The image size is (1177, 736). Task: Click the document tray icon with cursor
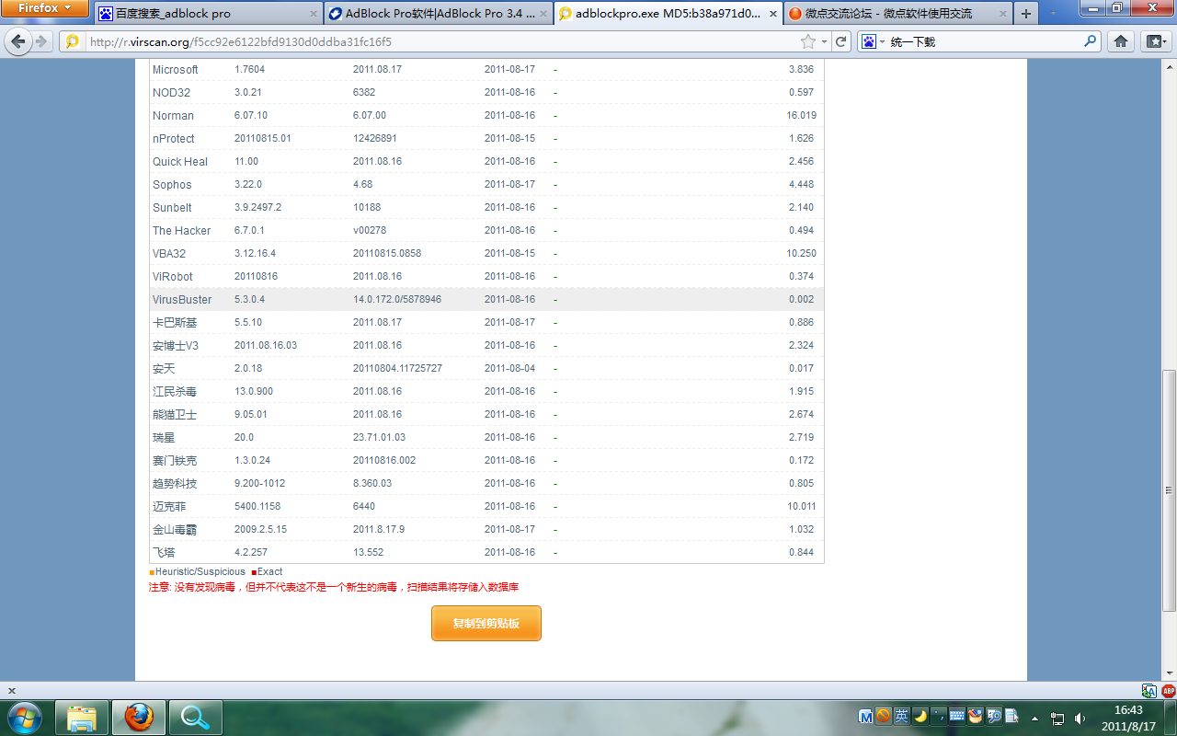(x=1011, y=716)
